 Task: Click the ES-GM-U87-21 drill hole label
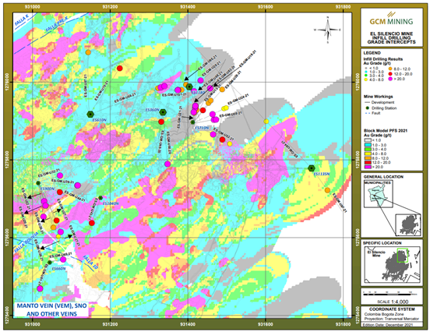tap(340, 203)
